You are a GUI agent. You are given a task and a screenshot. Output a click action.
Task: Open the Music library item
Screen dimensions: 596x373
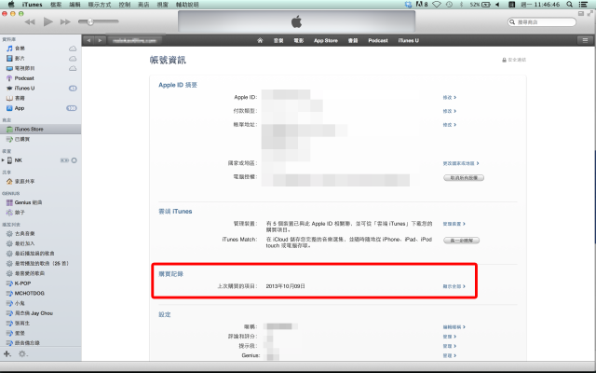20,48
